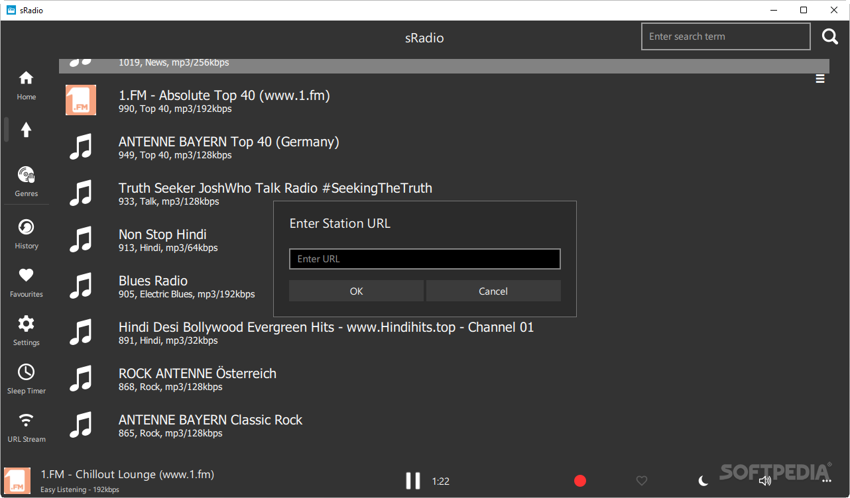Click Cancel in the URL dialog
The height and width of the screenshot is (498, 850).
pos(493,291)
